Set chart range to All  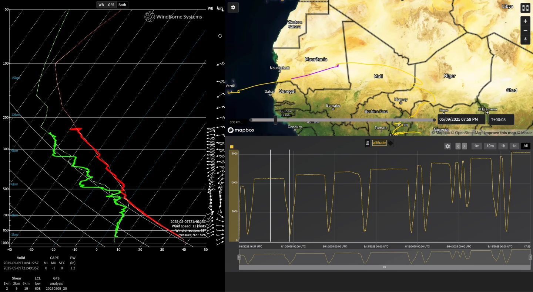click(526, 146)
